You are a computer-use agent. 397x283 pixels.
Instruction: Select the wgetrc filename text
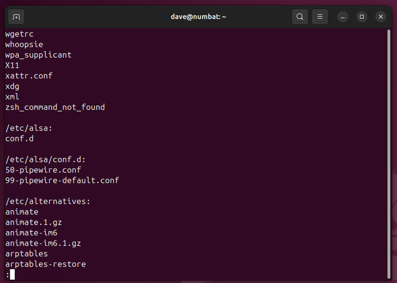[x=19, y=34]
